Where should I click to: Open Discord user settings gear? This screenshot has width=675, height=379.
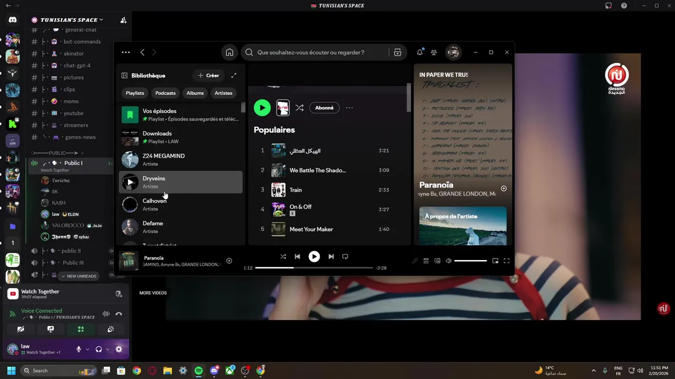(x=119, y=349)
